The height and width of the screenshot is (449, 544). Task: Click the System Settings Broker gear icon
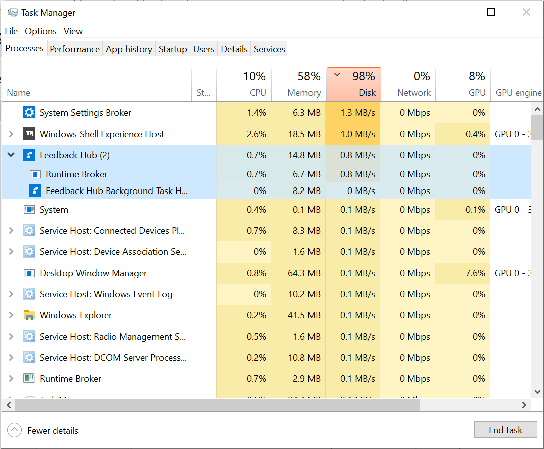point(29,113)
